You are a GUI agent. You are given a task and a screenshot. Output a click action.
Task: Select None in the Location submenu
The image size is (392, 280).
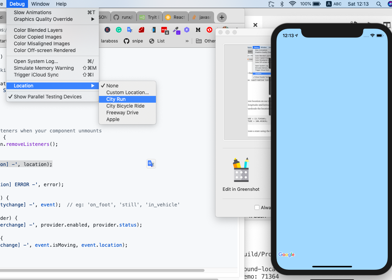(x=112, y=86)
